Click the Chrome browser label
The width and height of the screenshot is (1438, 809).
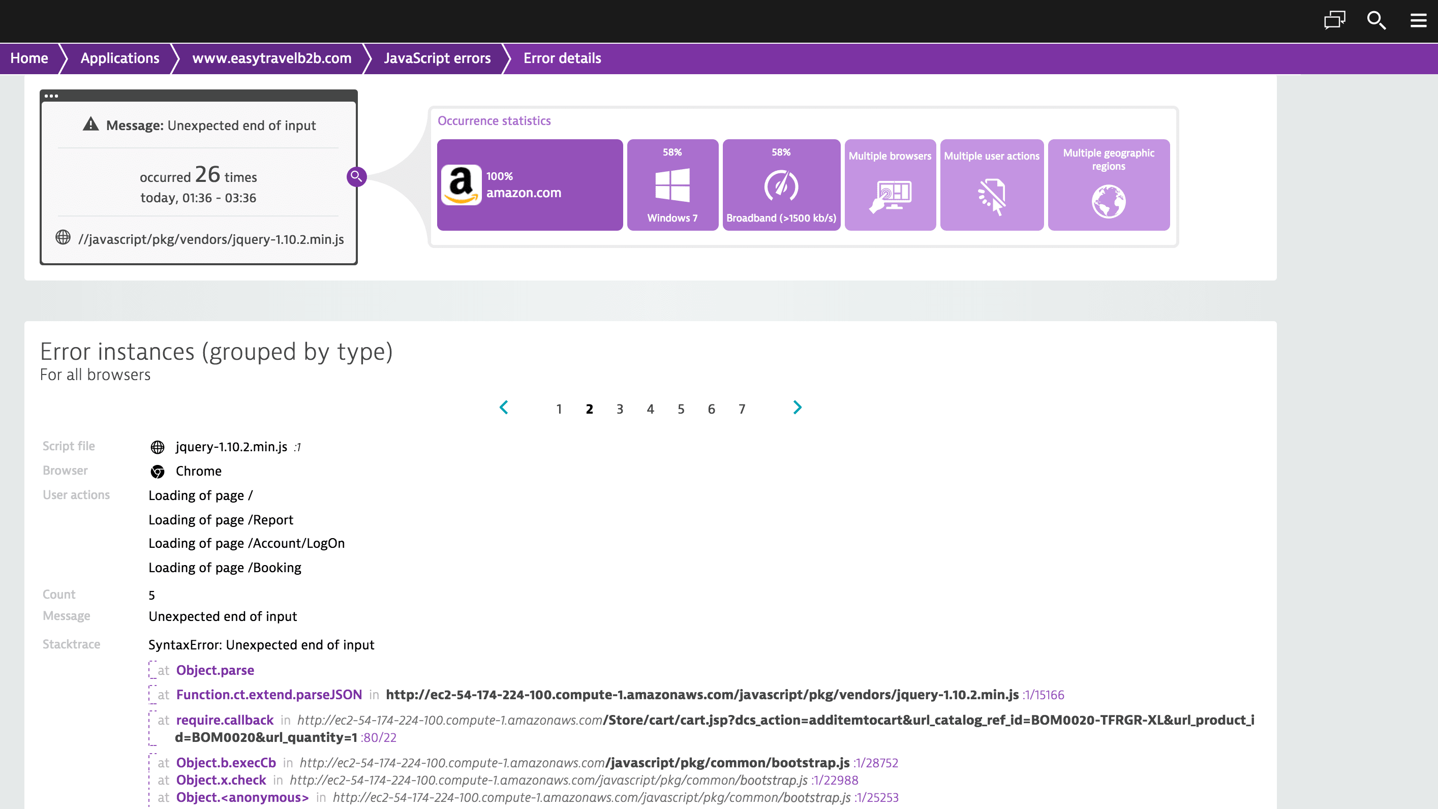pos(199,471)
